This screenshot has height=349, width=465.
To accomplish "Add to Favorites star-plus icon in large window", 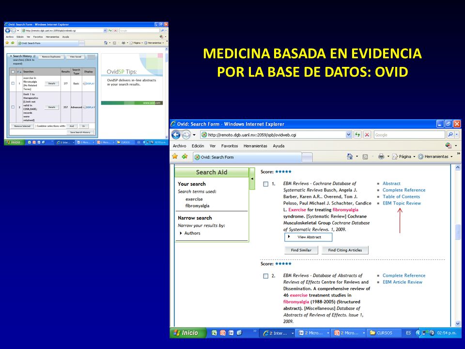I will point(185,157).
